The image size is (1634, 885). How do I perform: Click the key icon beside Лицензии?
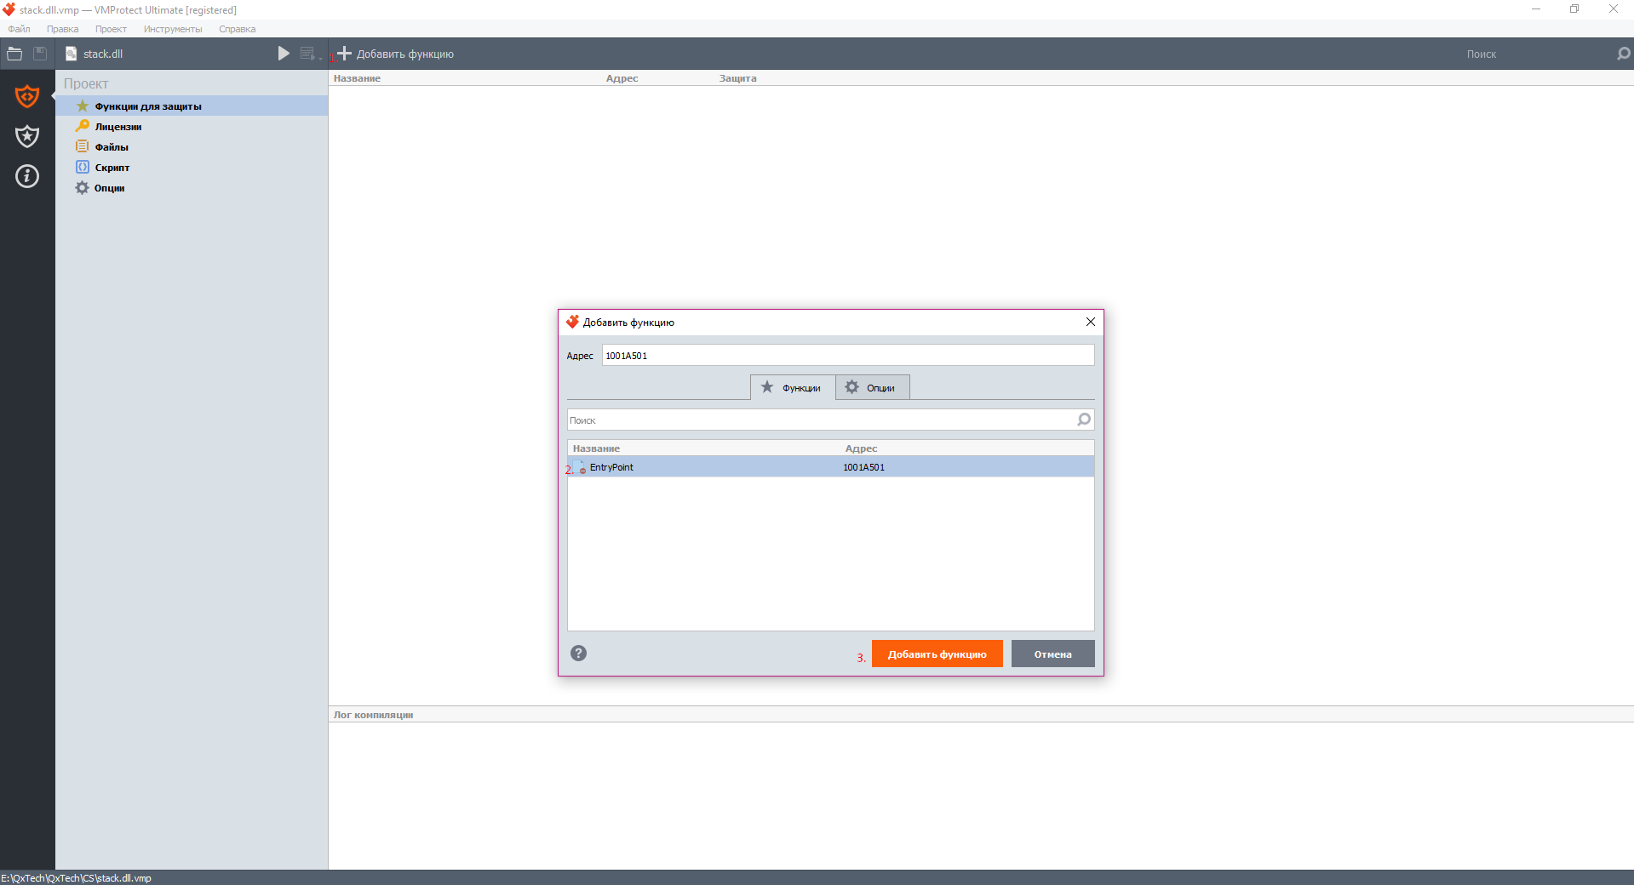[83, 126]
